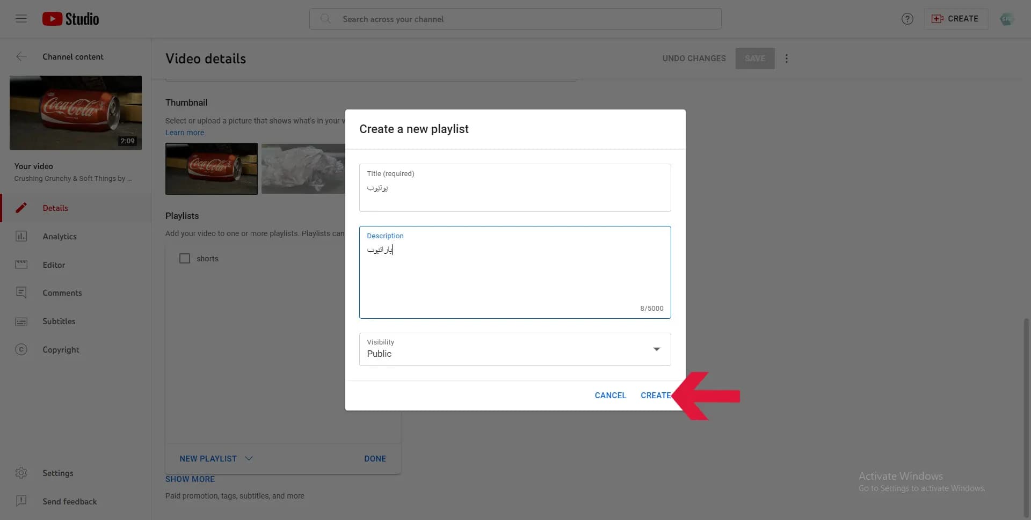1031x520 pixels.
Task: Go back using Channel content arrow
Action: pyautogui.click(x=21, y=56)
